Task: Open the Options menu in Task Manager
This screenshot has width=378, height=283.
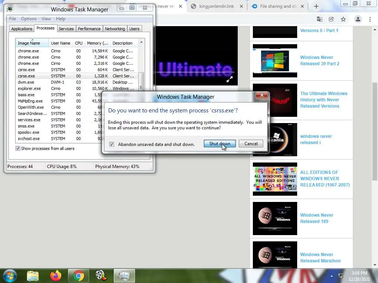Action: pyautogui.click(x=29, y=19)
